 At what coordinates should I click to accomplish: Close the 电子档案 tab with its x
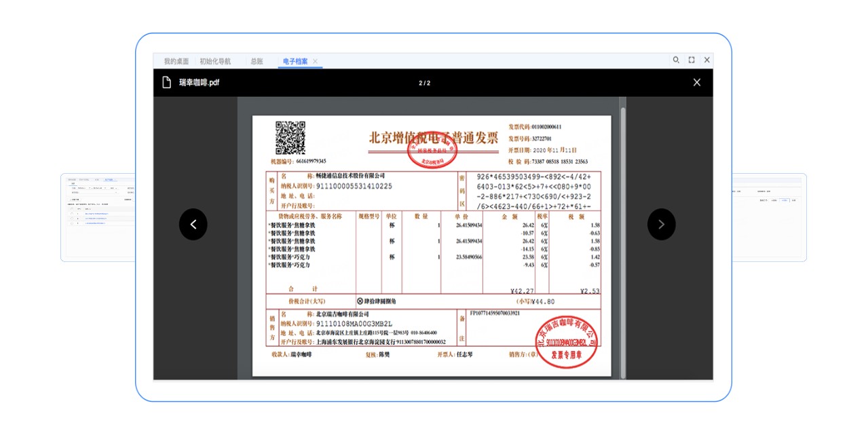click(x=315, y=62)
